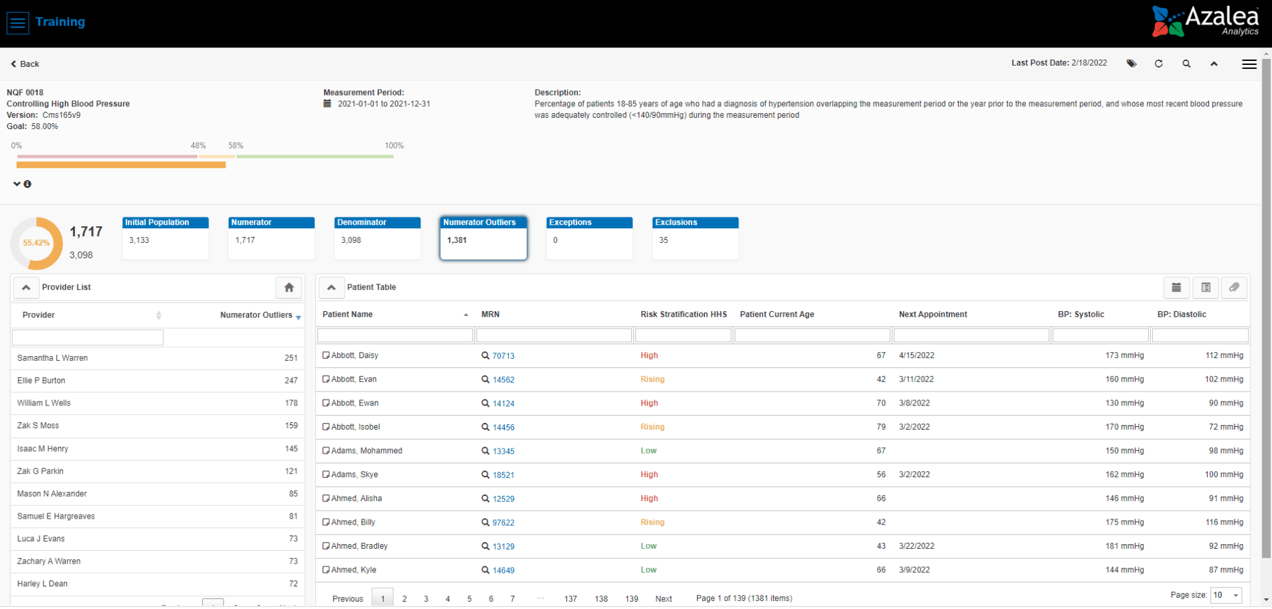Click the calendar icon in Patient Table header
The width and height of the screenshot is (1272, 609).
[x=1176, y=288]
